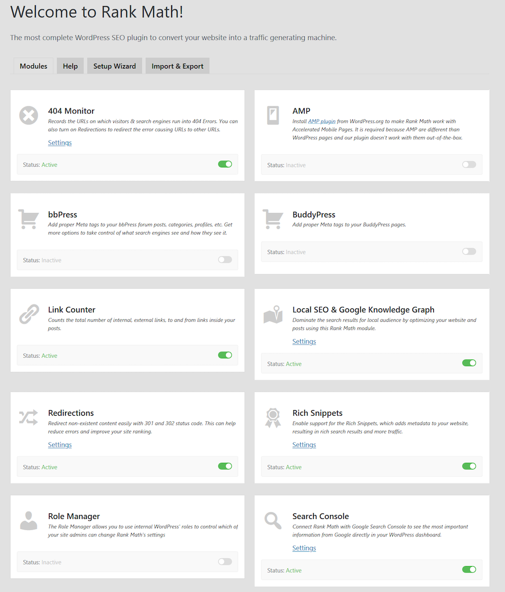505x592 pixels.
Task: Disable the 404 Monitor module toggle
Action: coord(225,164)
